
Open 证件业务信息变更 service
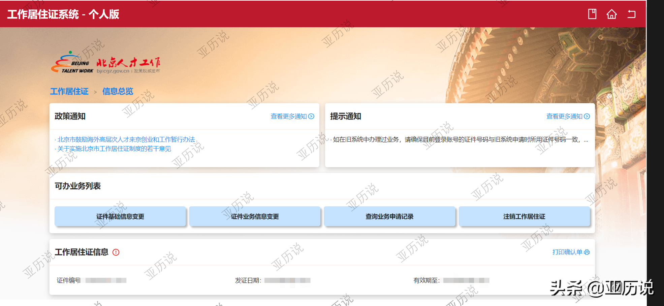[x=255, y=216]
